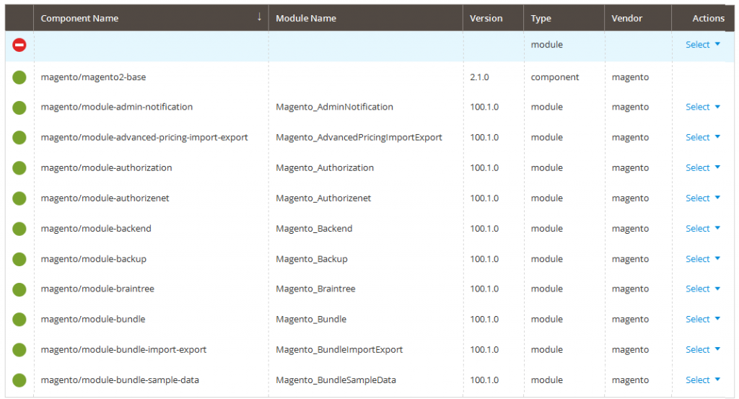Click magento/module-advanced-pricing-import-export component name
This screenshot has height=399, width=739.
point(144,138)
